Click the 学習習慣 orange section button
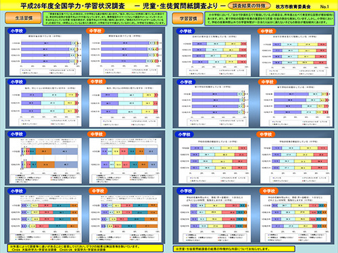This screenshot has height=253, width=338. click(188, 18)
